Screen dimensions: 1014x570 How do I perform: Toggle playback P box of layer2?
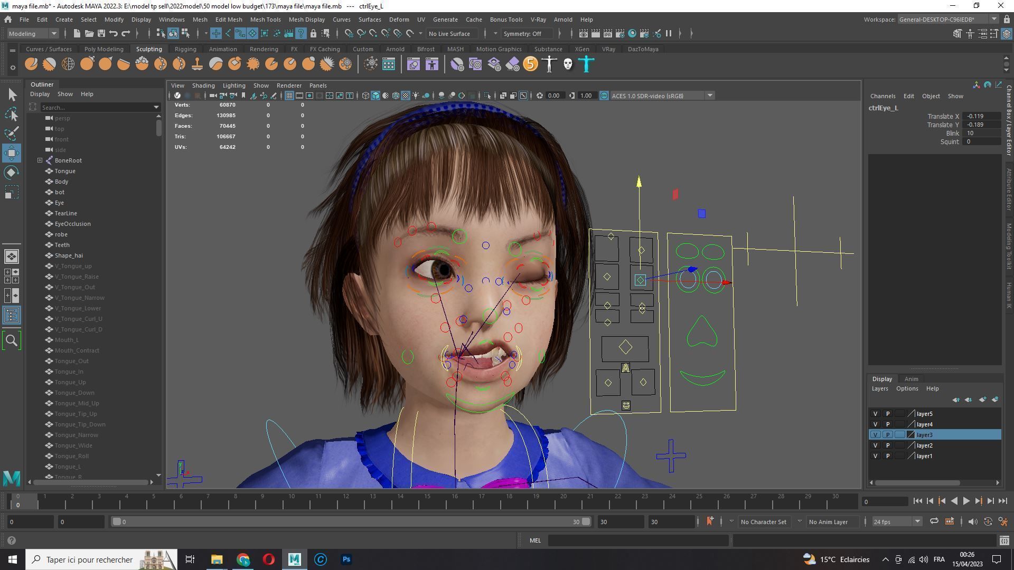click(887, 445)
